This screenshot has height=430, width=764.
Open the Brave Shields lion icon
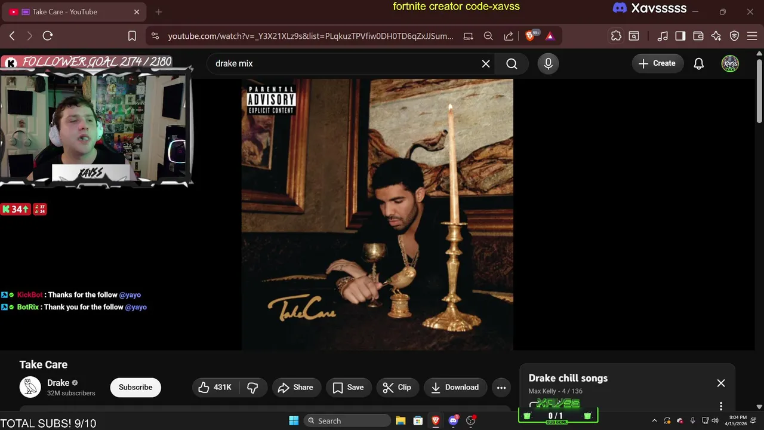tap(531, 36)
